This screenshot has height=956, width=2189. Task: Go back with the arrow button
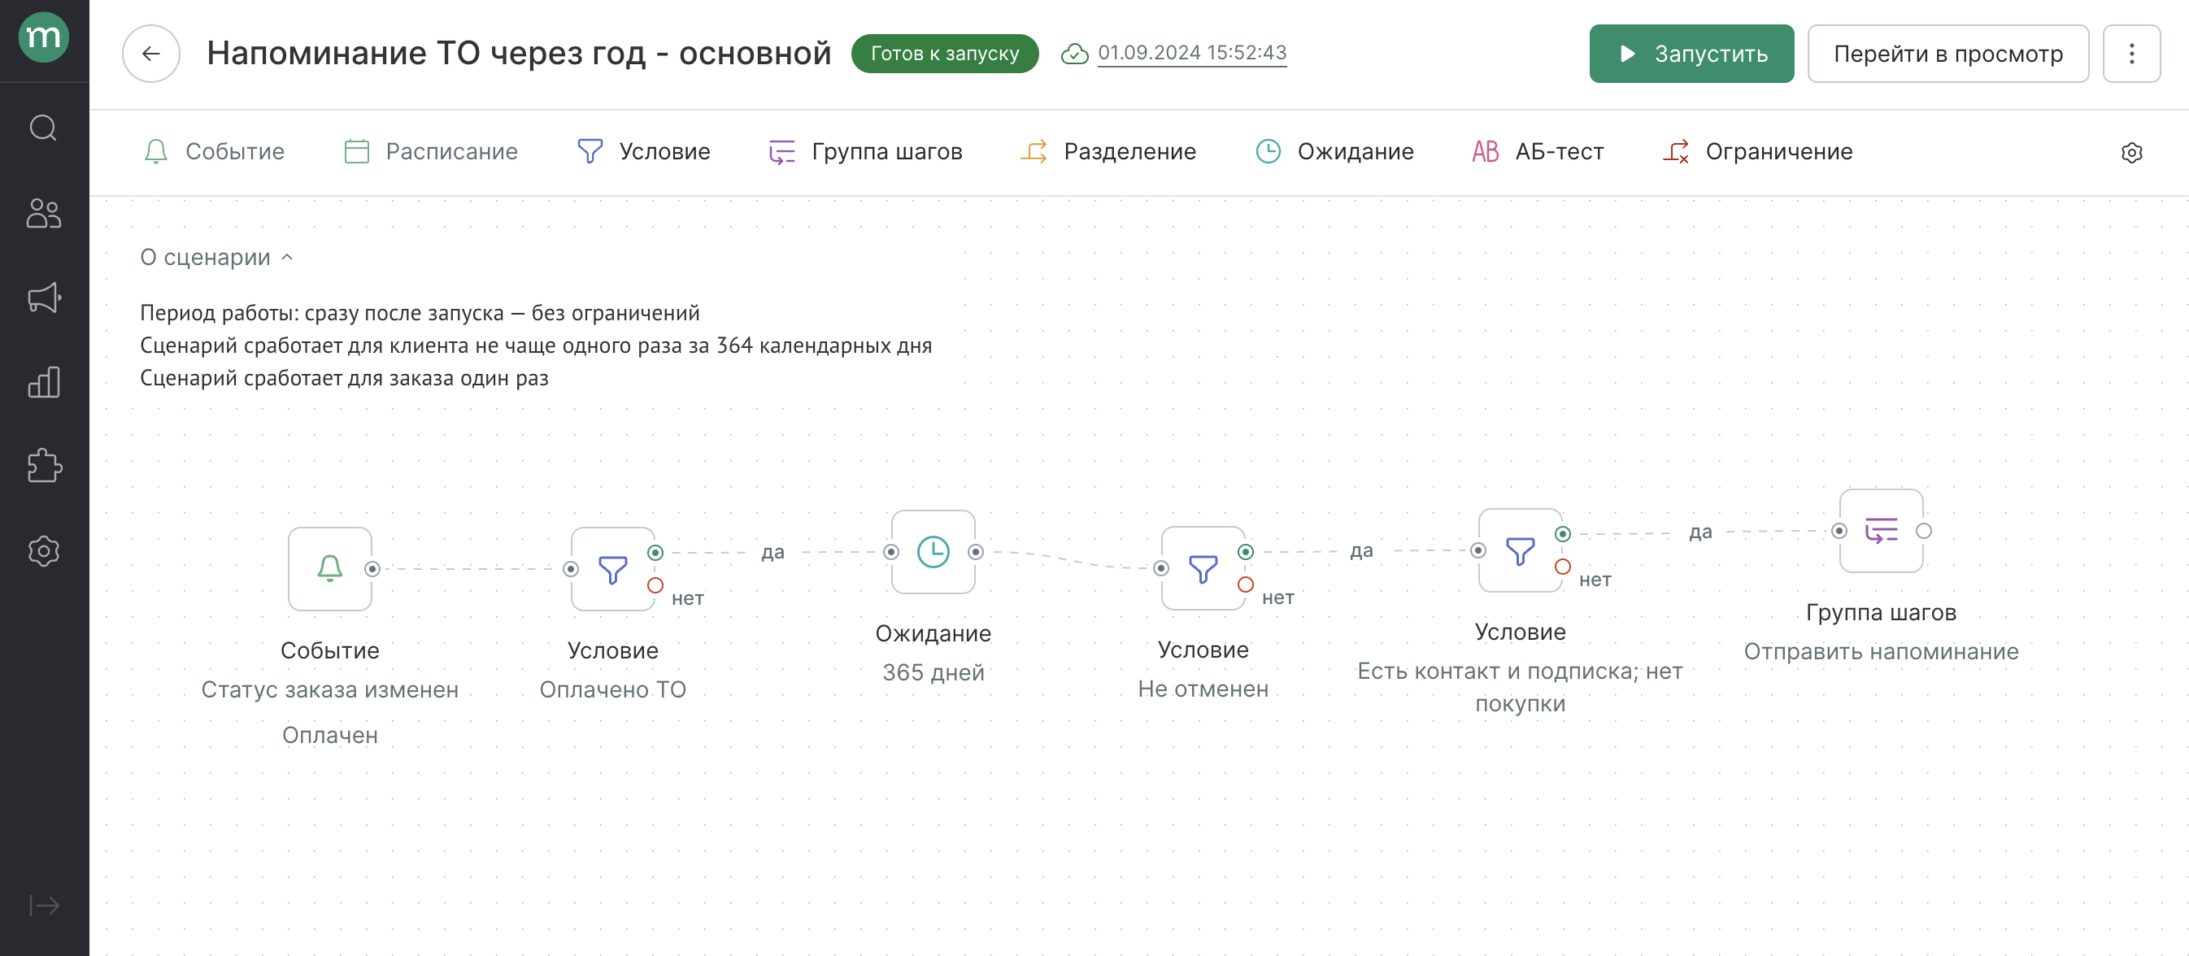point(151,54)
